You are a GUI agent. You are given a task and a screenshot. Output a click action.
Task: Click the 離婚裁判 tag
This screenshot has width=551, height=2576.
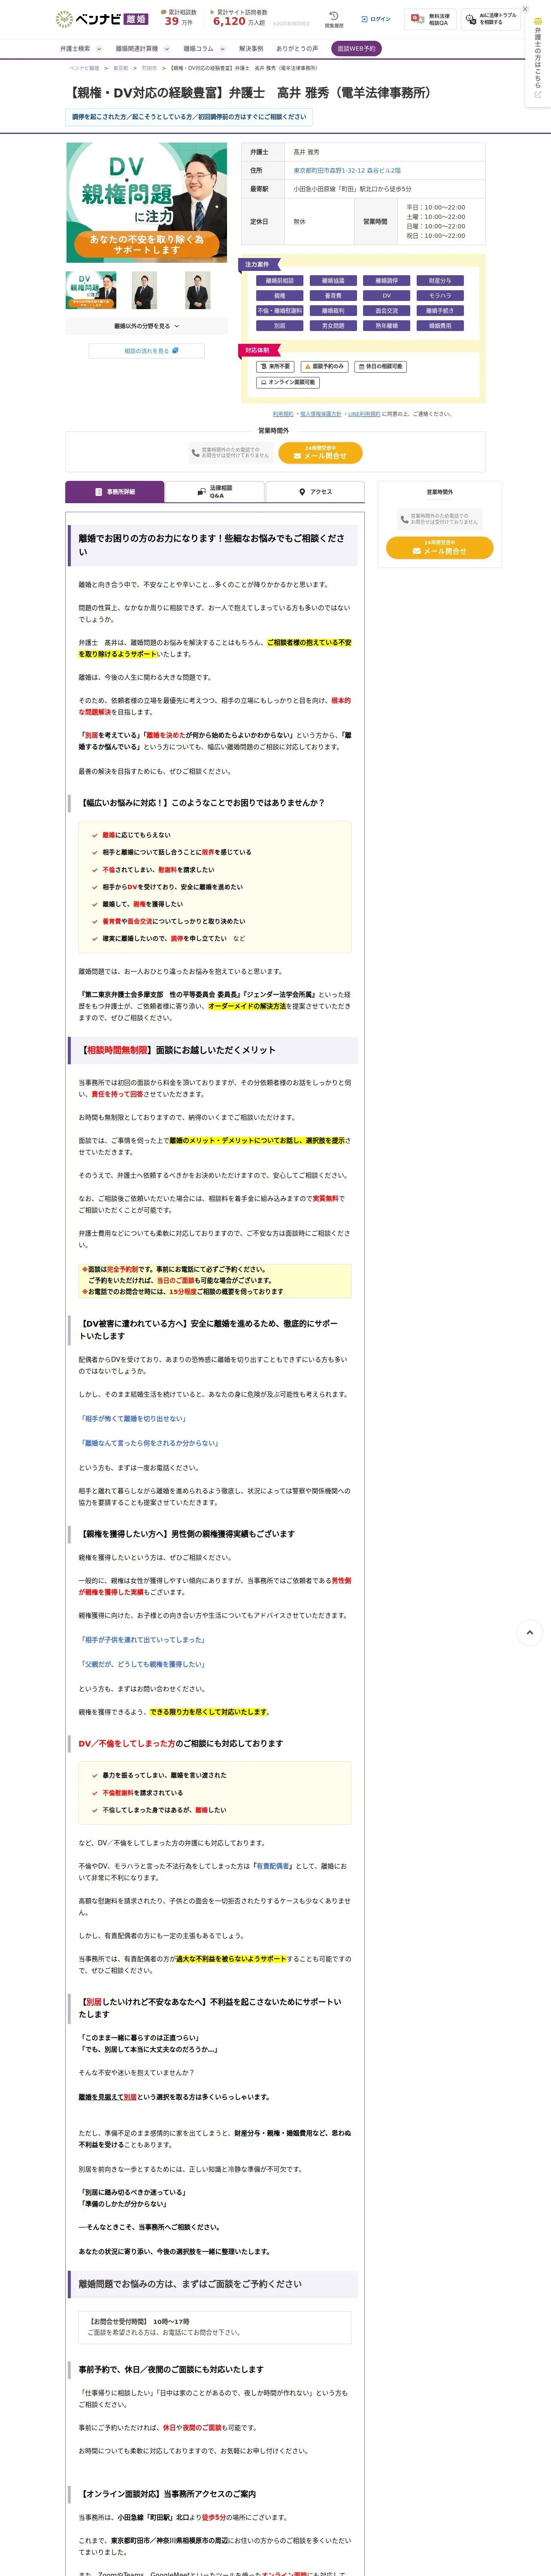coord(333,311)
